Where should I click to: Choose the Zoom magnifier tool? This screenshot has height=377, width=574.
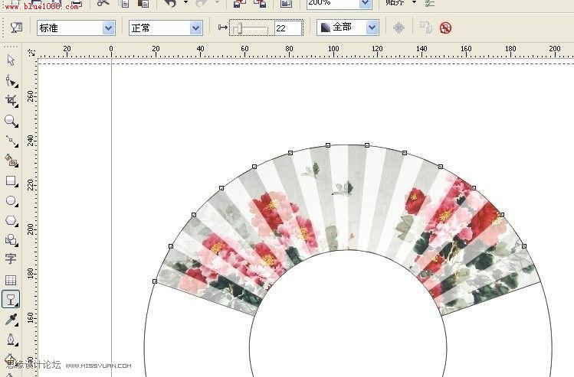[11, 121]
